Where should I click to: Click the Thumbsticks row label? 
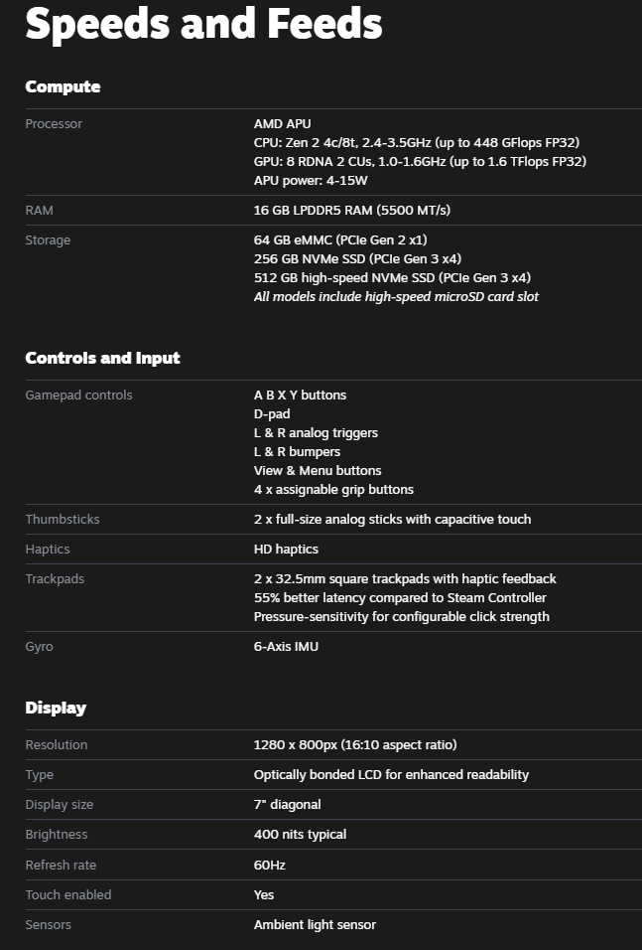point(63,520)
